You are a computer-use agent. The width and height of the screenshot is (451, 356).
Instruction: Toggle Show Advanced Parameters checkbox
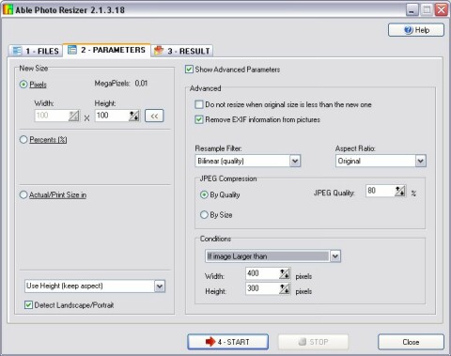click(189, 70)
